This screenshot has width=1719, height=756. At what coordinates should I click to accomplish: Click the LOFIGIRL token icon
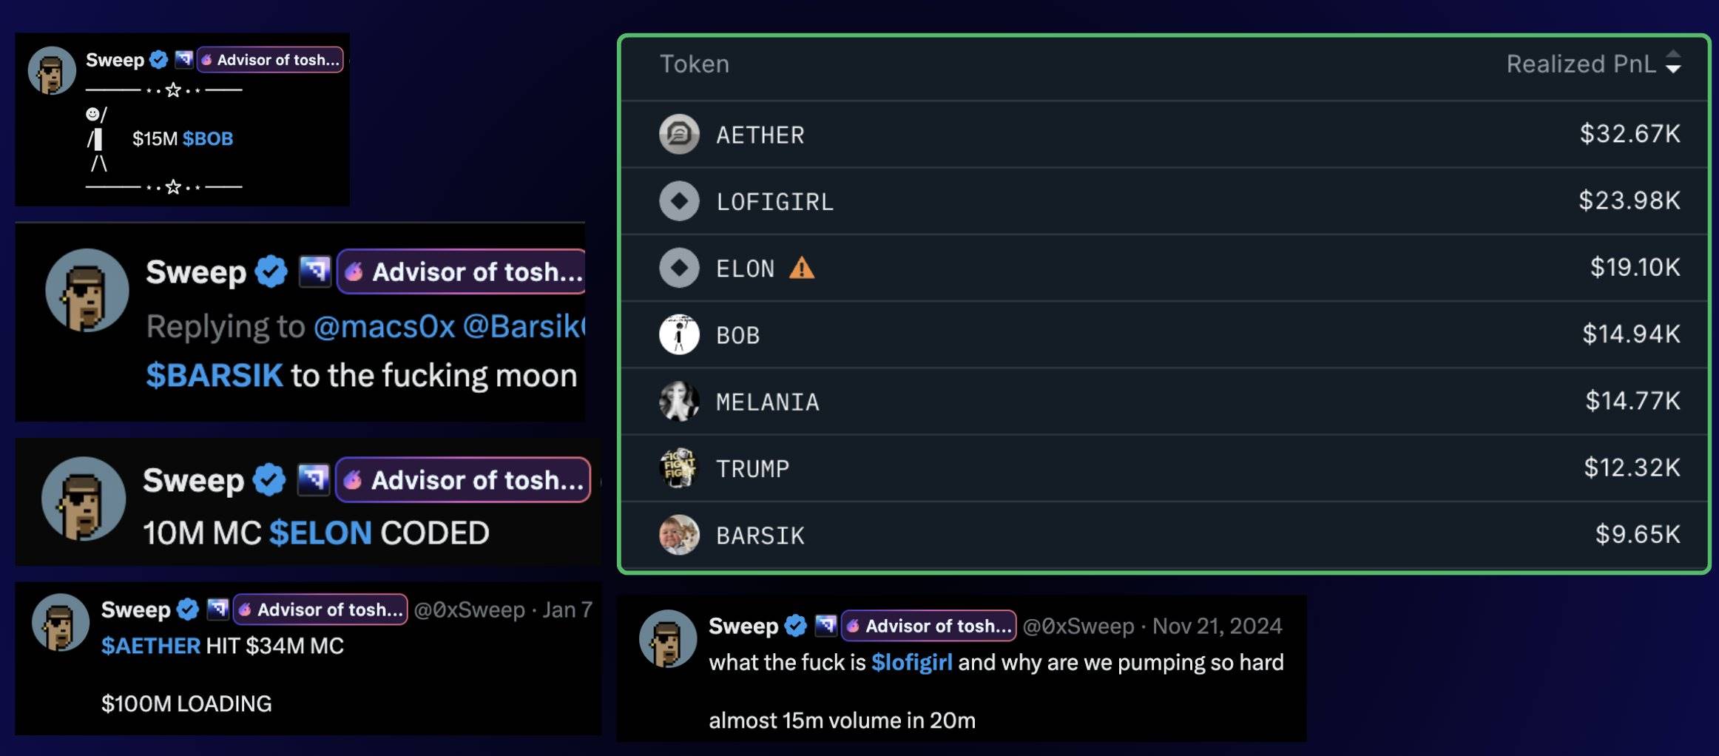coord(679,200)
